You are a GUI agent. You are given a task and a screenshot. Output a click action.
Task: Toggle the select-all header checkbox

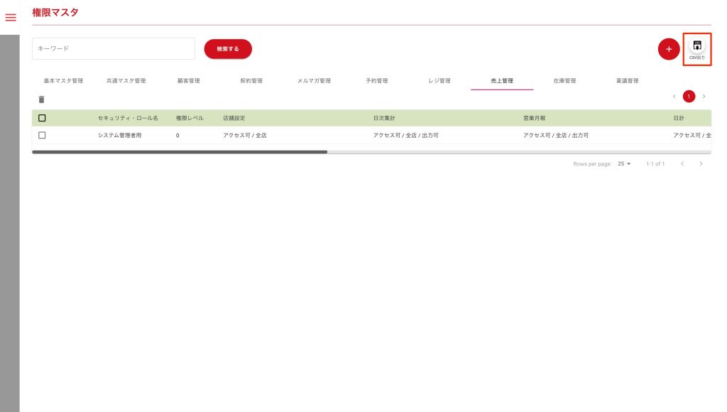(x=42, y=118)
